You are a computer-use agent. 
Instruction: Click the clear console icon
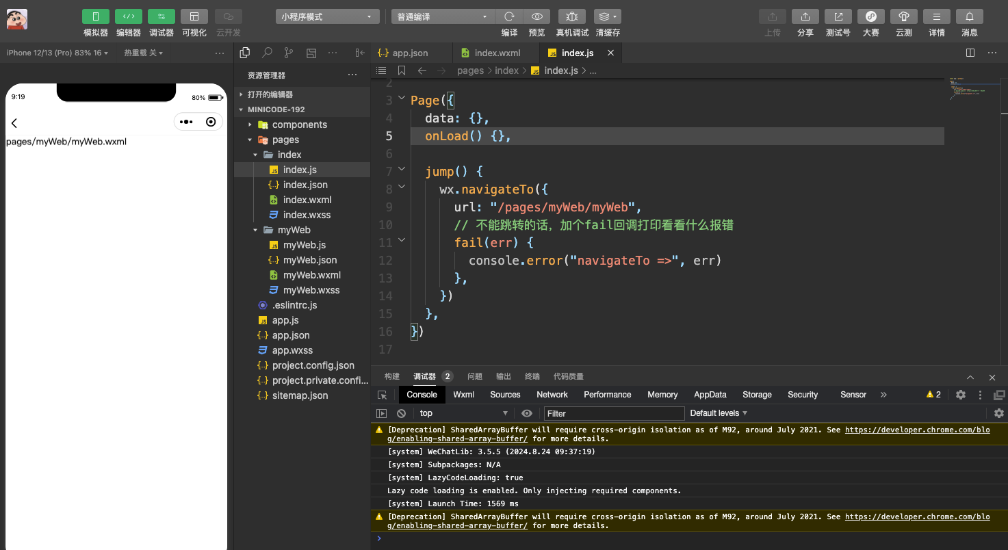[x=402, y=413]
